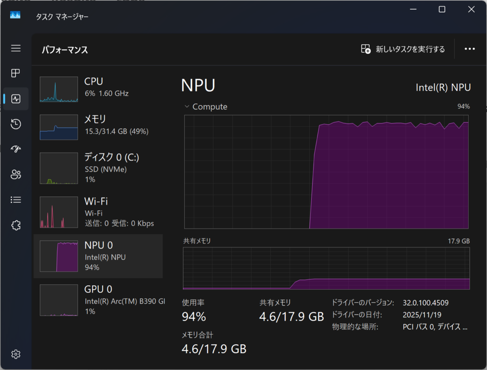The image size is (487, 370).
Task: Select the Performance page icon
Action: click(16, 99)
